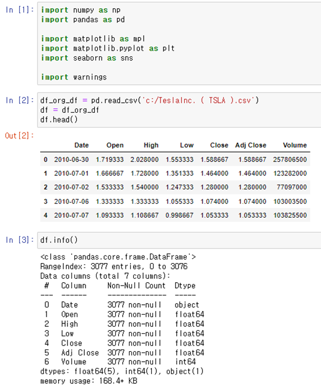Click inside the imports code cell
Screen dimensions: 321x389
point(179,44)
